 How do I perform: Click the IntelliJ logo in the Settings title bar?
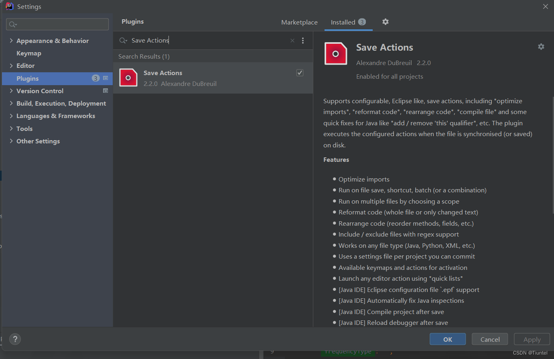(x=10, y=6)
